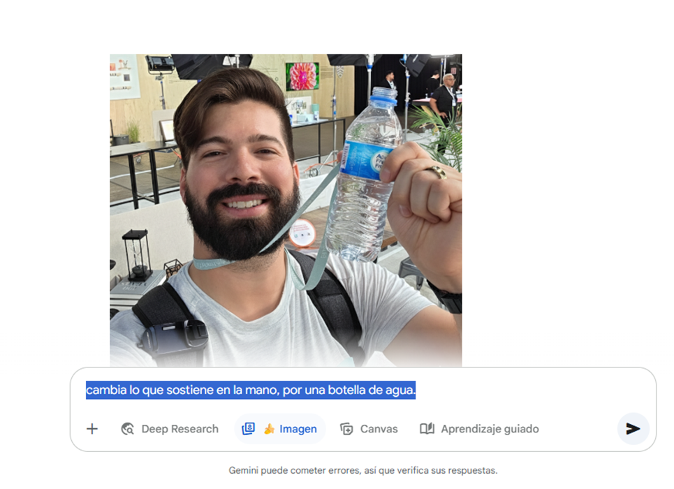Viewport: 674px width, 489px height.
Task: Click the Imagen picture-stack icon
Action: pos(249,428)
